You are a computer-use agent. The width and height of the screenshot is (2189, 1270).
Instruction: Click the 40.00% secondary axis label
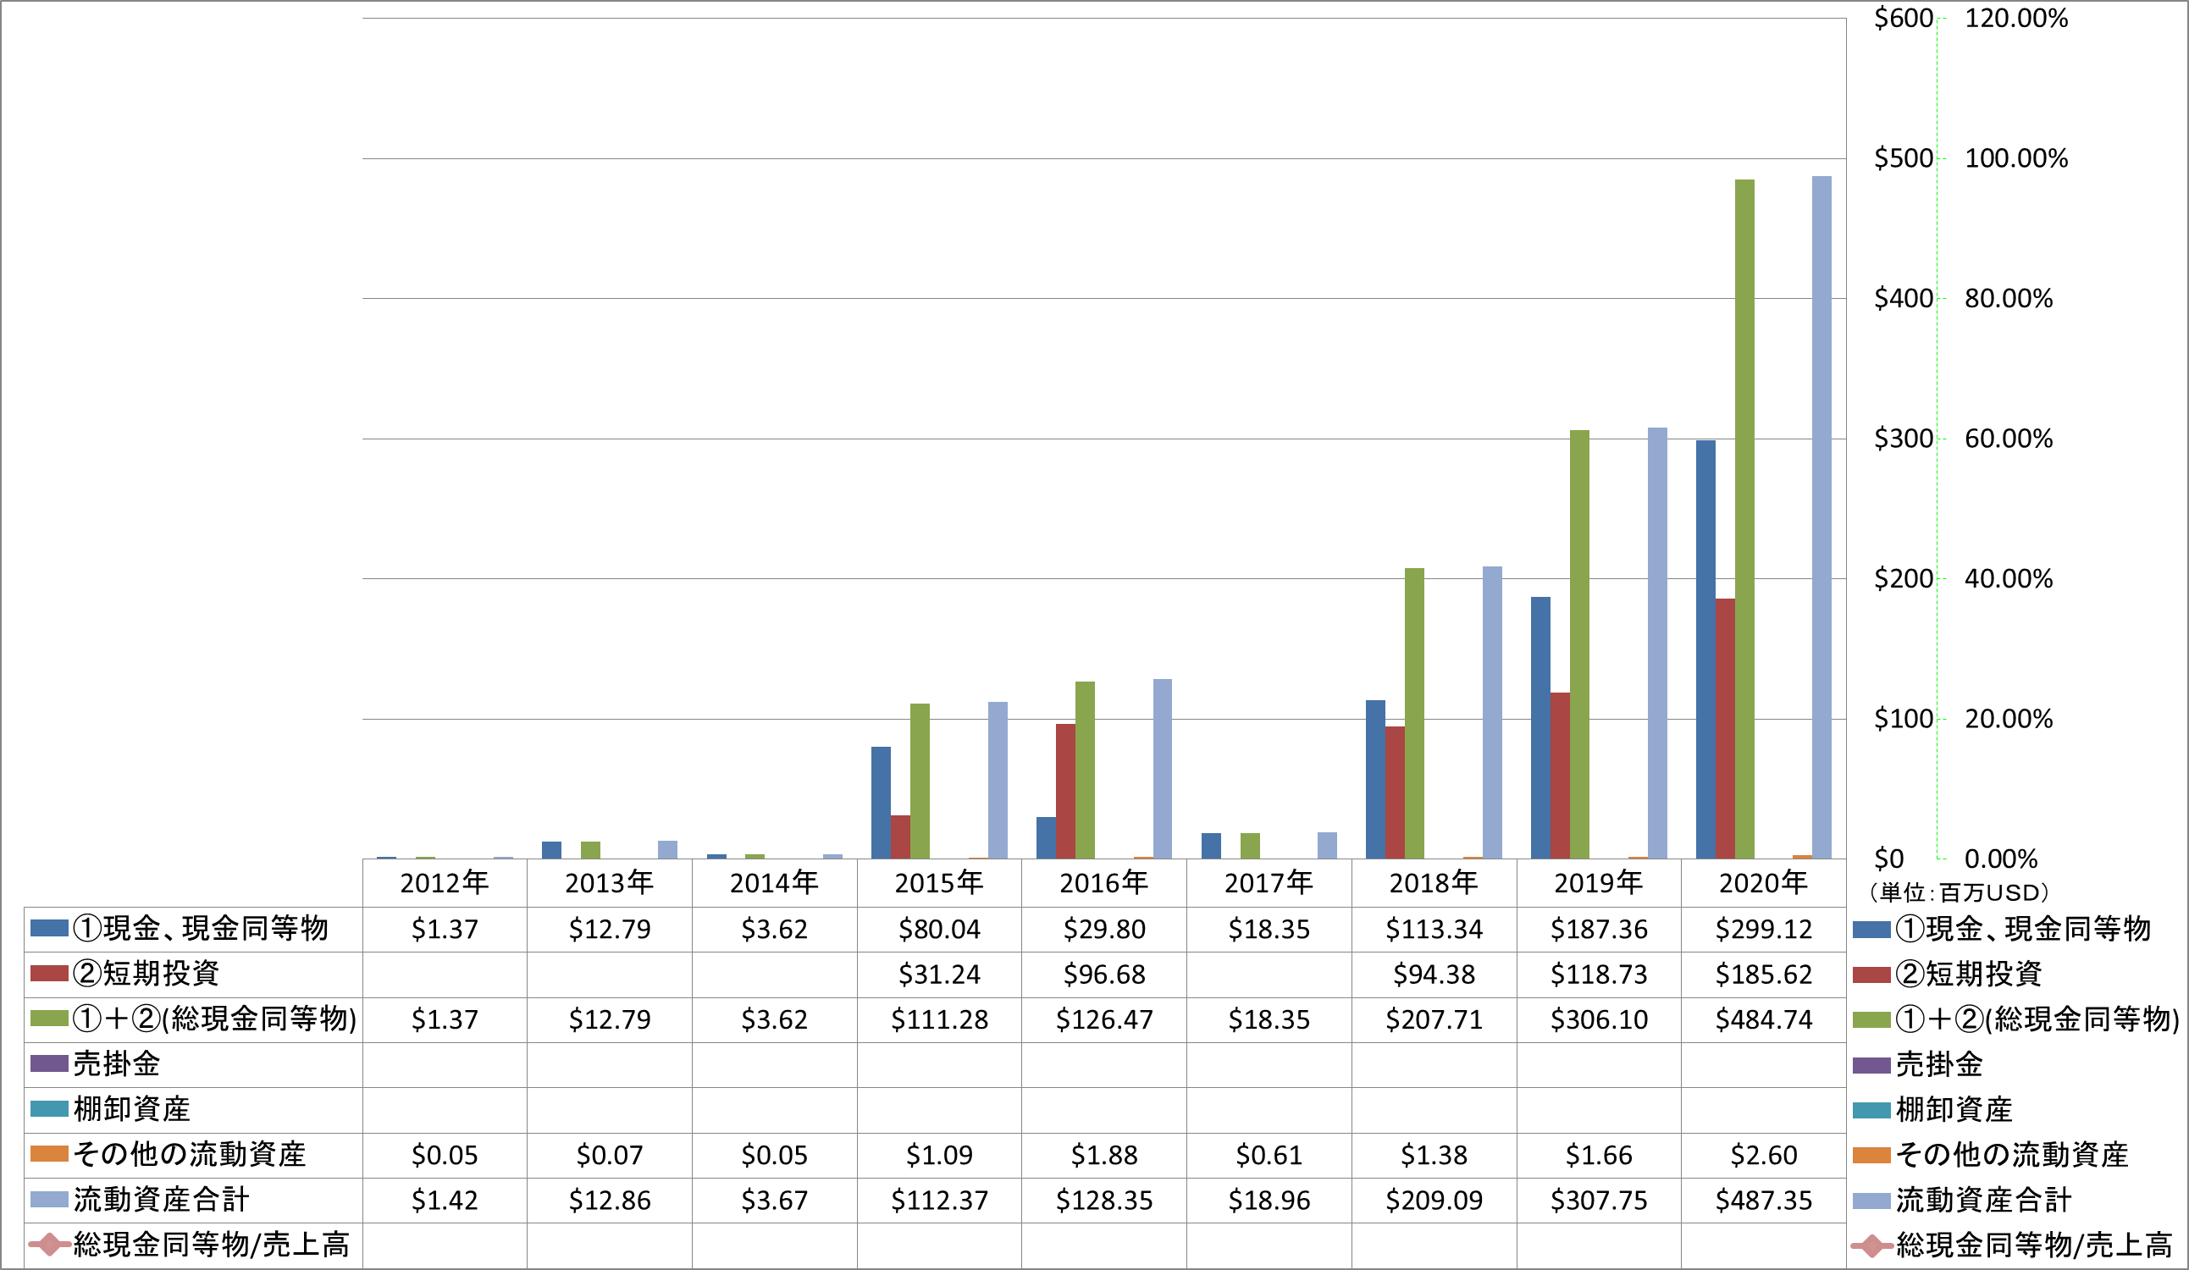[x=2009, y=578]
